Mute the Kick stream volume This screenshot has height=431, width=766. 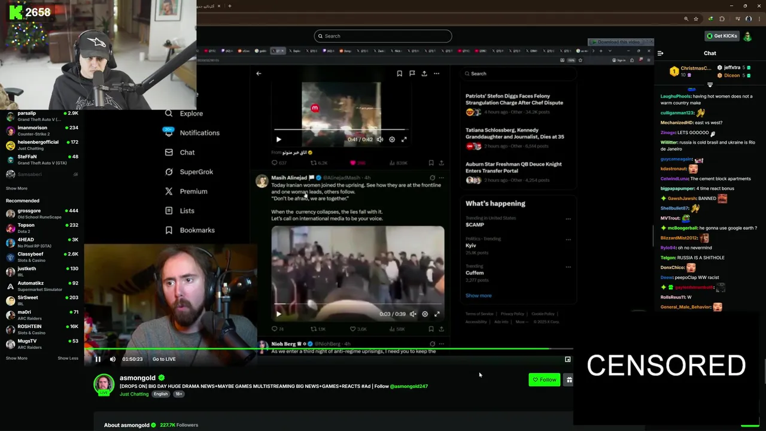[113, 359]
